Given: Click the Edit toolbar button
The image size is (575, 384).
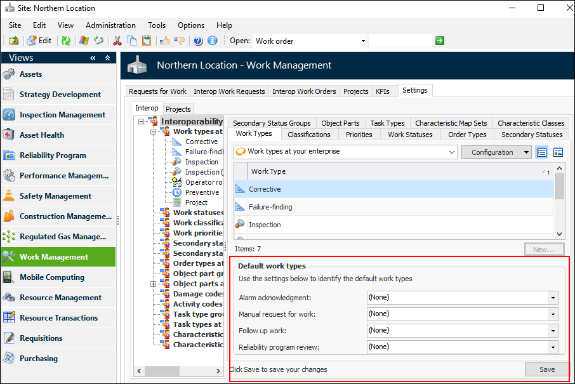Looking at the screenshot, I should tap(39, 41).
